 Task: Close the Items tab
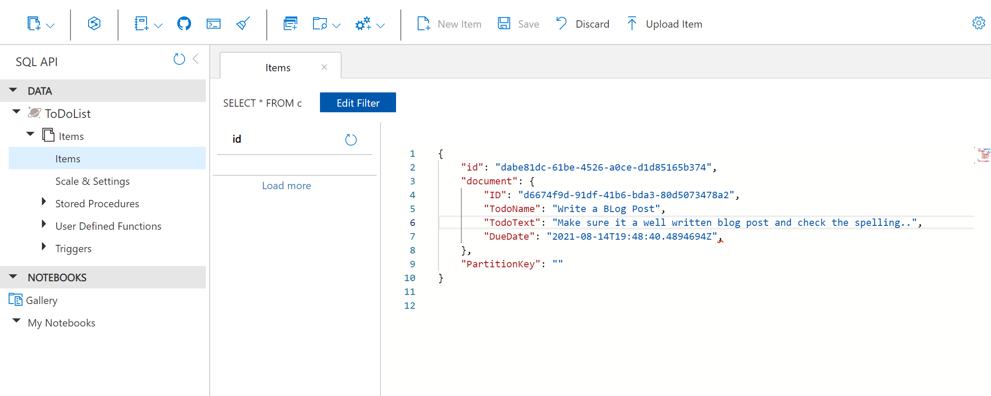pos(324,67)
